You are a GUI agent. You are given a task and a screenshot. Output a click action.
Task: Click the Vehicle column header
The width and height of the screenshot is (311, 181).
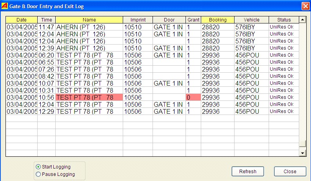(x=251, y=20)
